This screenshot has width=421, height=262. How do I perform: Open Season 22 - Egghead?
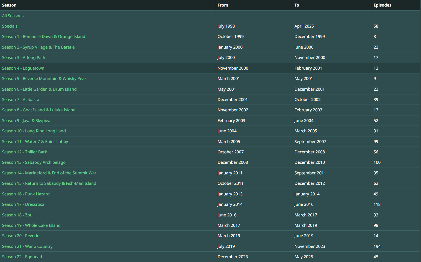pos(22,257)
